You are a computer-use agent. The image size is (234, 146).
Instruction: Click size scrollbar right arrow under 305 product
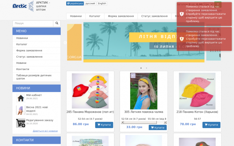tap(165, 122)
